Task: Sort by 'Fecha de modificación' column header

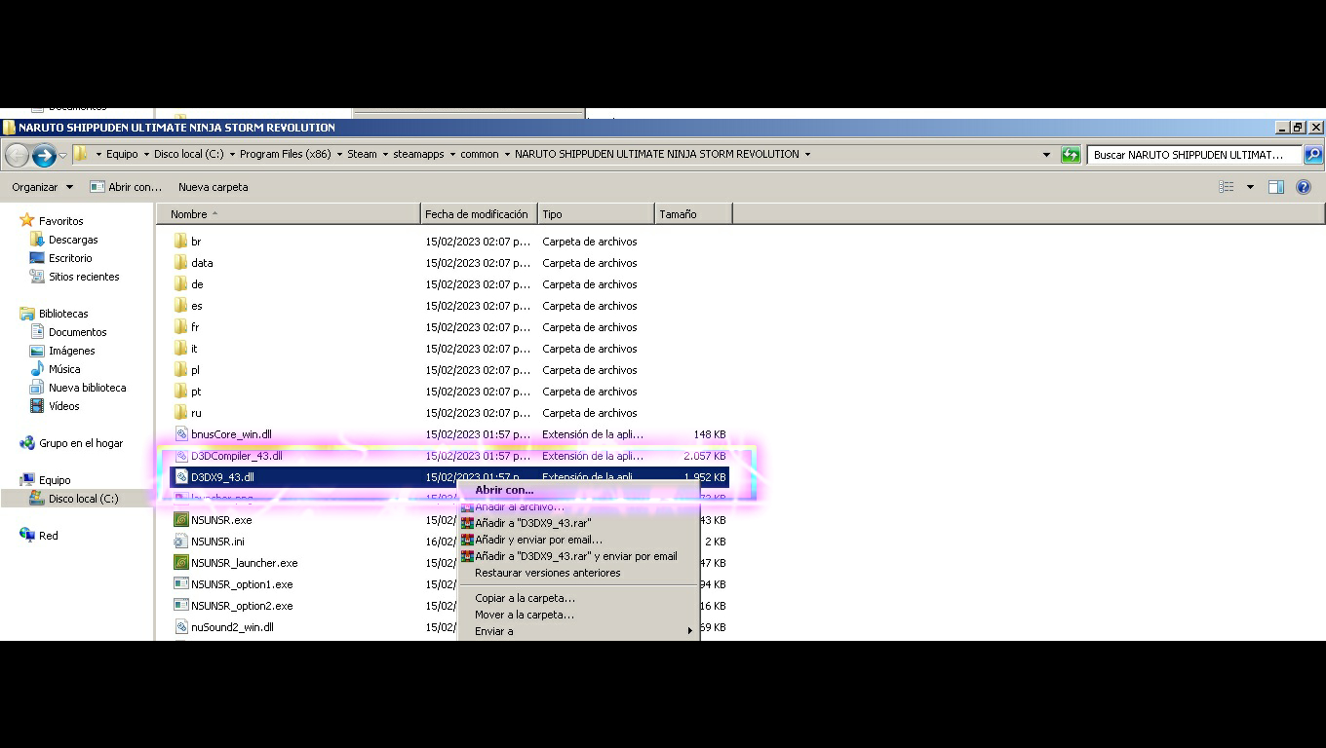Action: (479, 214)
